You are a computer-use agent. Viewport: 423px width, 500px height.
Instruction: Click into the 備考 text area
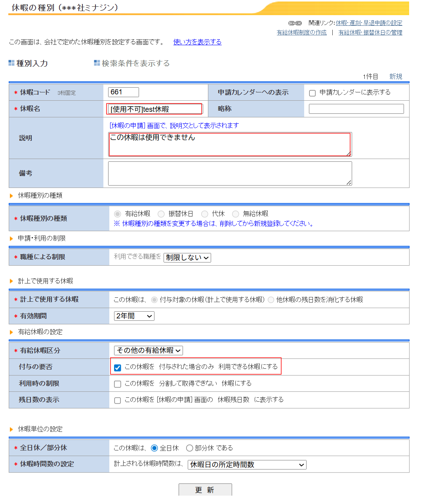(x=230, y=173)
